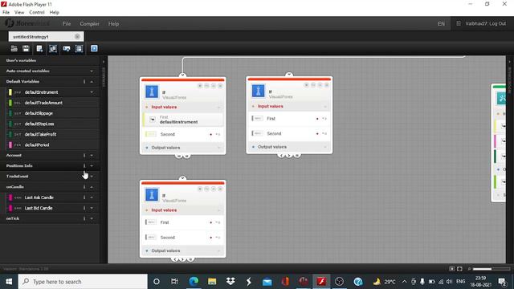Adjust canvas zoom slider at bottom right
Viewport: 514px width, 289px height.
click(491, 269)
